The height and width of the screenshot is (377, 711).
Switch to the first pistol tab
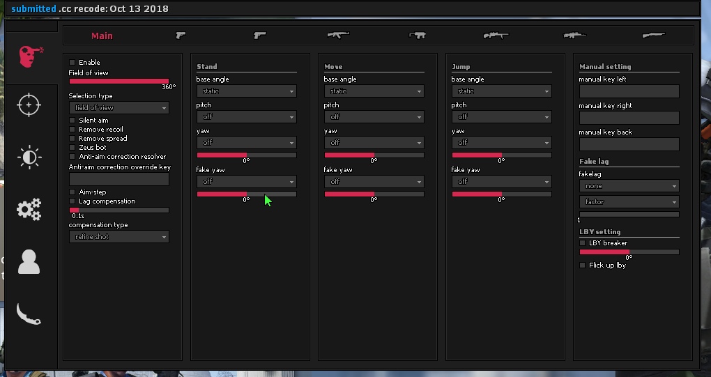coord(181,35)
